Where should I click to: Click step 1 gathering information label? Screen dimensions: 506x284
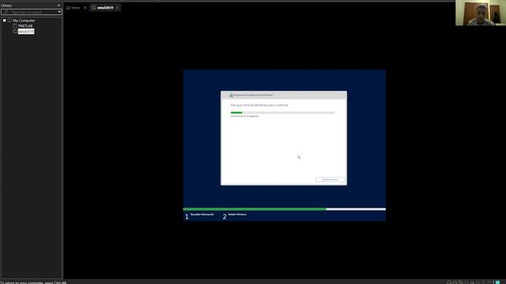(x=202, y=215)
